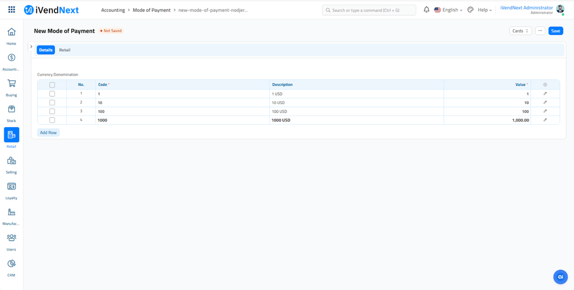Switch to the Retail tab

pos(65,50)
